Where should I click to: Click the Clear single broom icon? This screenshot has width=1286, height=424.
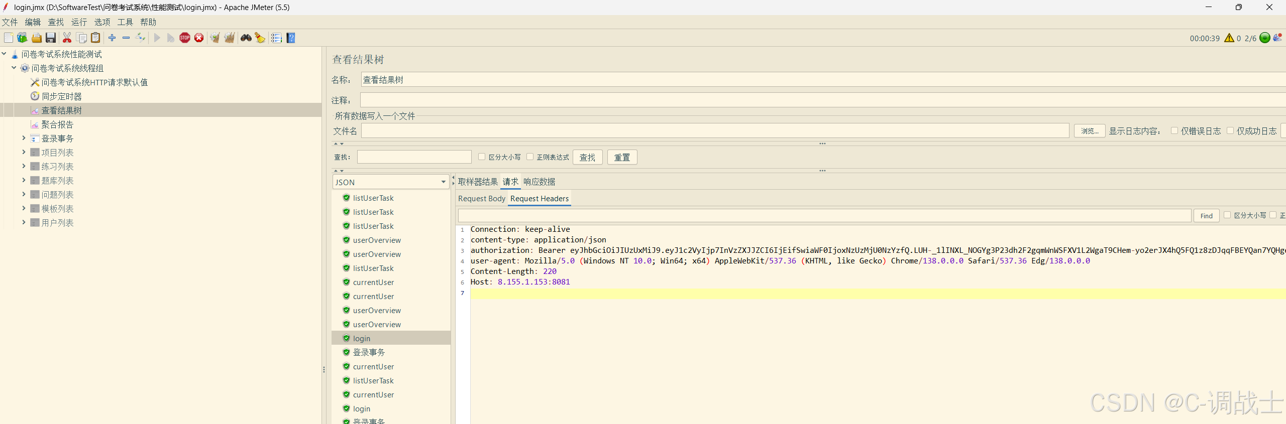point(215,38)
